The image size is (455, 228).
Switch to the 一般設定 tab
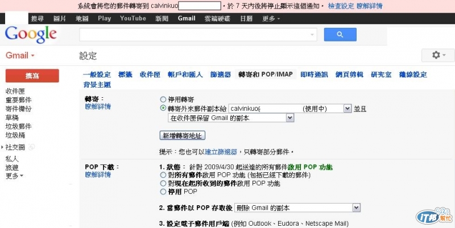tap(97, 74)
